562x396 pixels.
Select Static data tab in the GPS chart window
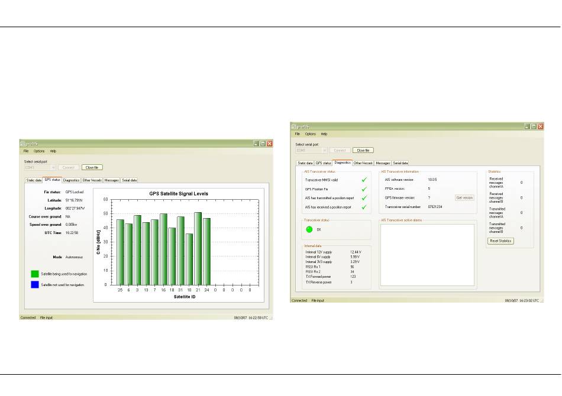[33, 180]
